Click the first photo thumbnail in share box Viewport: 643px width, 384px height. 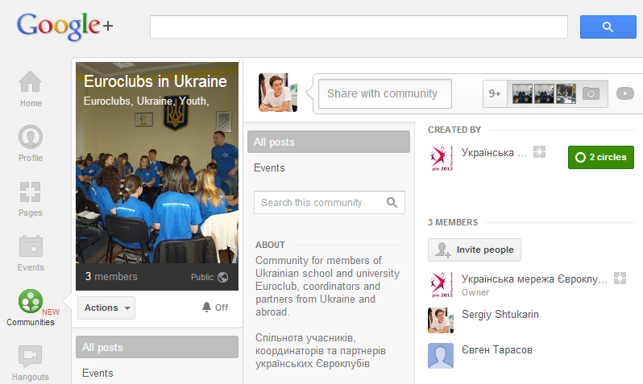click(522, 93)
